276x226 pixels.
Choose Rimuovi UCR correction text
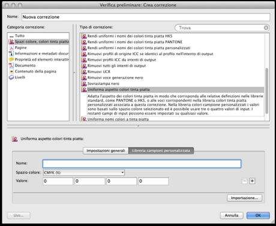pyautogui.click(x=99, y=71)
